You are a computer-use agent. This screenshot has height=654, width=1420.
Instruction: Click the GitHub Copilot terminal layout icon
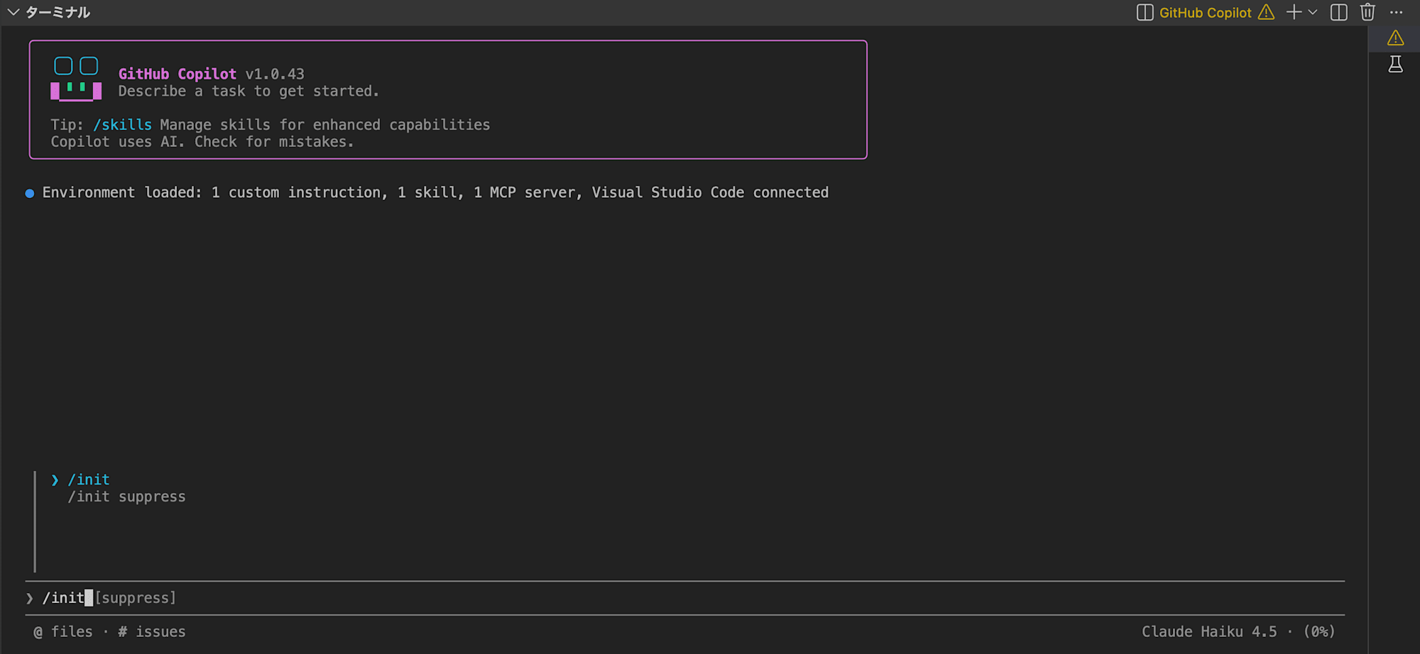pyautogui.click(x=1145, y=13)
